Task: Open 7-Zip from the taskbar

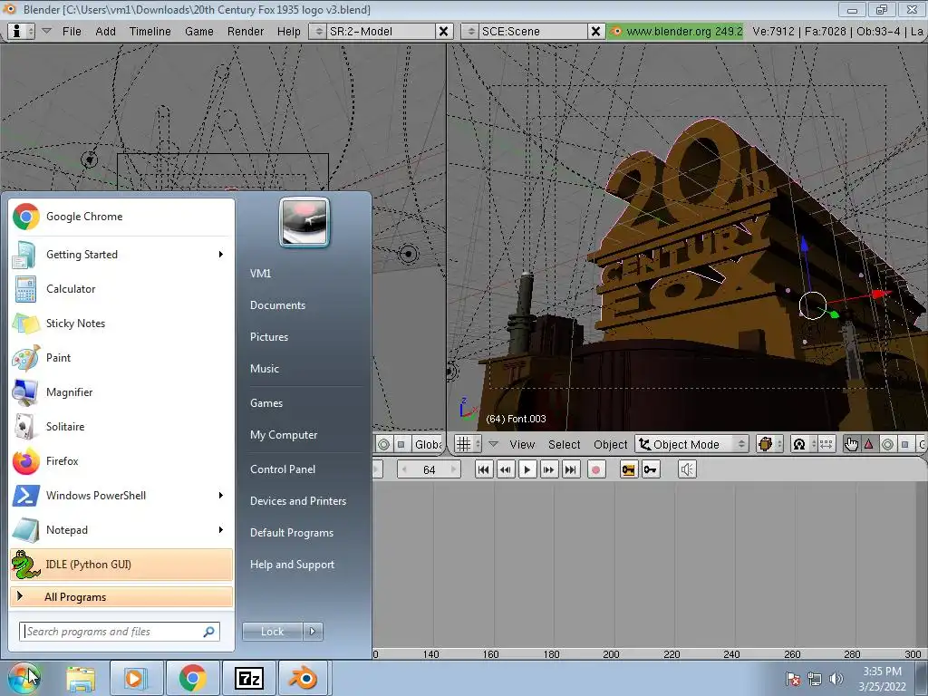Action: pyautogui.click(x=248, y=678)
